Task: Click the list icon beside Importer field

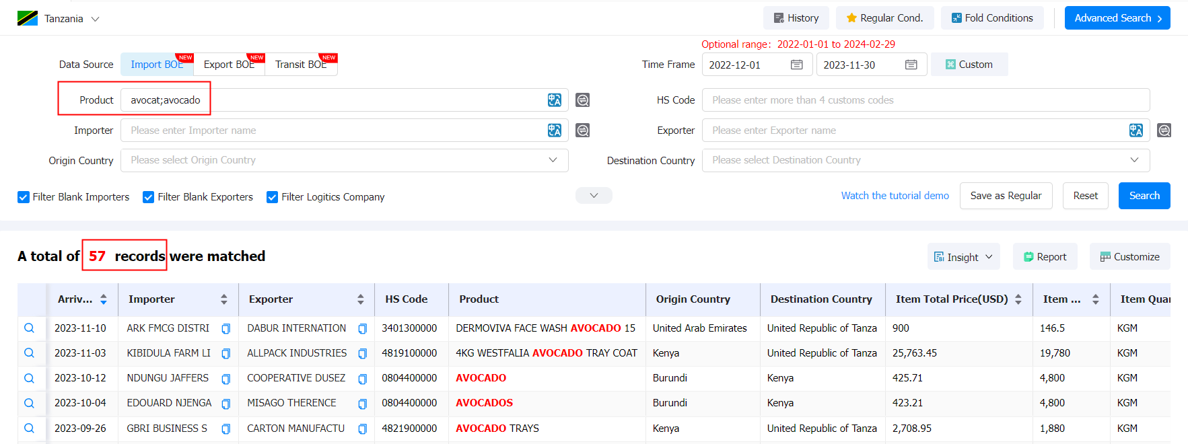Action: tap(583, 131)
